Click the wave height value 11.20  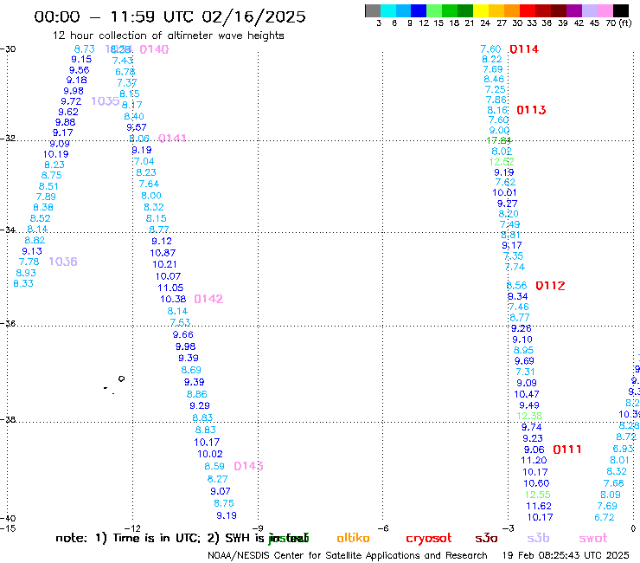click(534, 461)
